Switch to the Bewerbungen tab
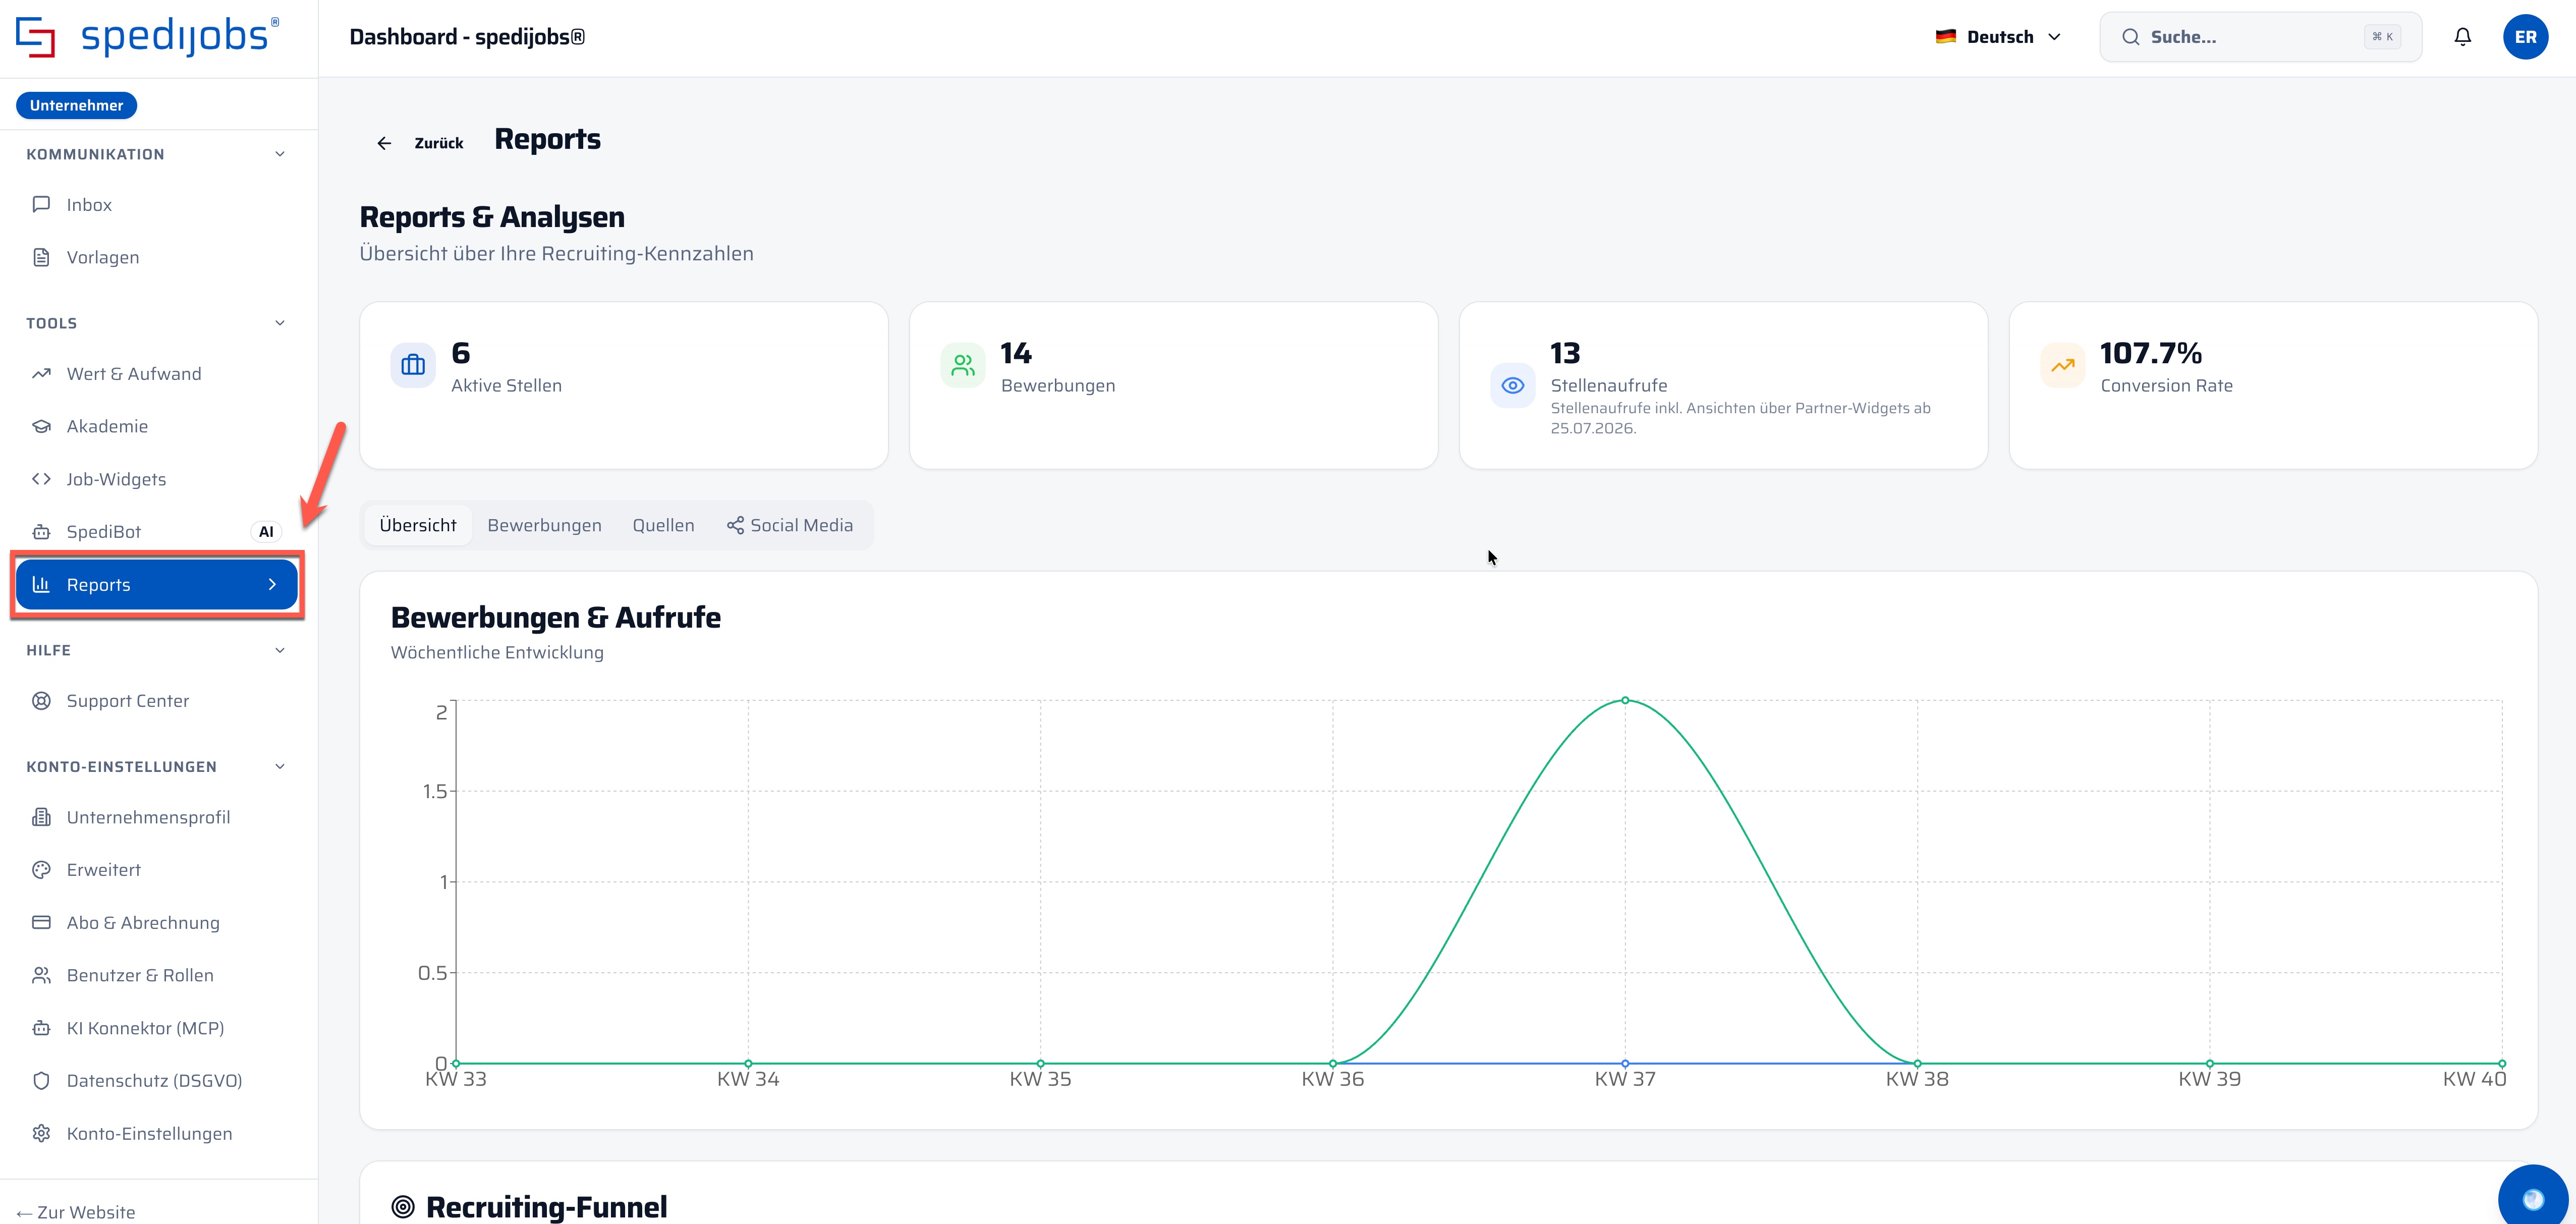This screenshot has width=2576, height=1224. pyautogui.click(x=544, y=525)
